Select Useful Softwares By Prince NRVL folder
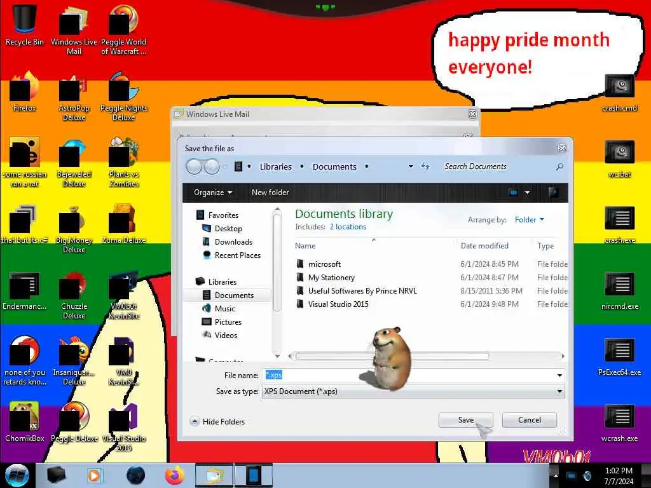Screen dimensions: 651x488 coord(431,291)
